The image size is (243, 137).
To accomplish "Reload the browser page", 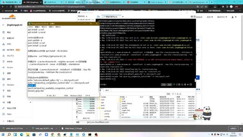I will tap(11, 7).
